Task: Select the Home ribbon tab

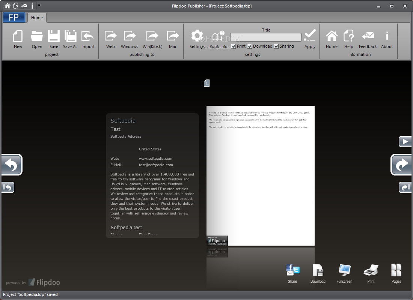Action: 37,18
